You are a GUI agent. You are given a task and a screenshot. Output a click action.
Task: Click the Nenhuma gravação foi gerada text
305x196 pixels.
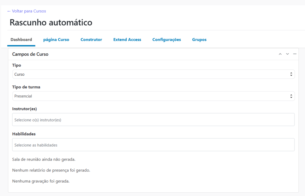(x=41, y=181)
